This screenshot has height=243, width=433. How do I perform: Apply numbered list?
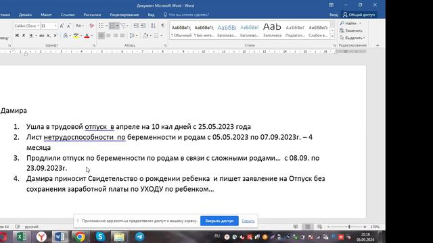(x=112, y=26)
